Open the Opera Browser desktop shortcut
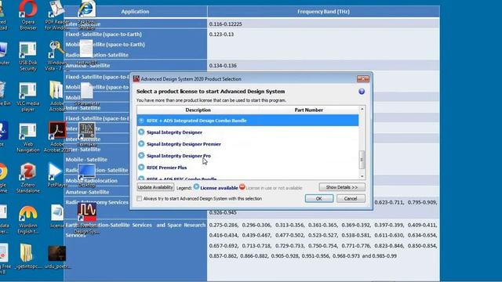The height and width of the screenshot is (282, 502). click(28, 16)
